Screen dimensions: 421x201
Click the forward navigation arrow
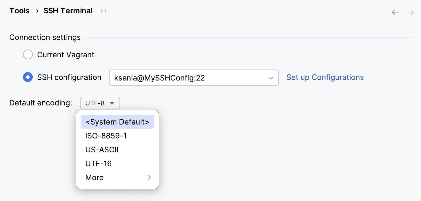click(410, 12)
